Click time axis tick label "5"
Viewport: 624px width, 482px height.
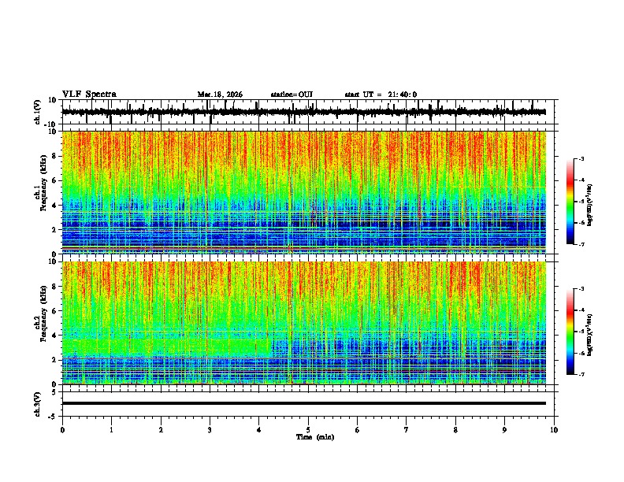click(x=308, y=430)
